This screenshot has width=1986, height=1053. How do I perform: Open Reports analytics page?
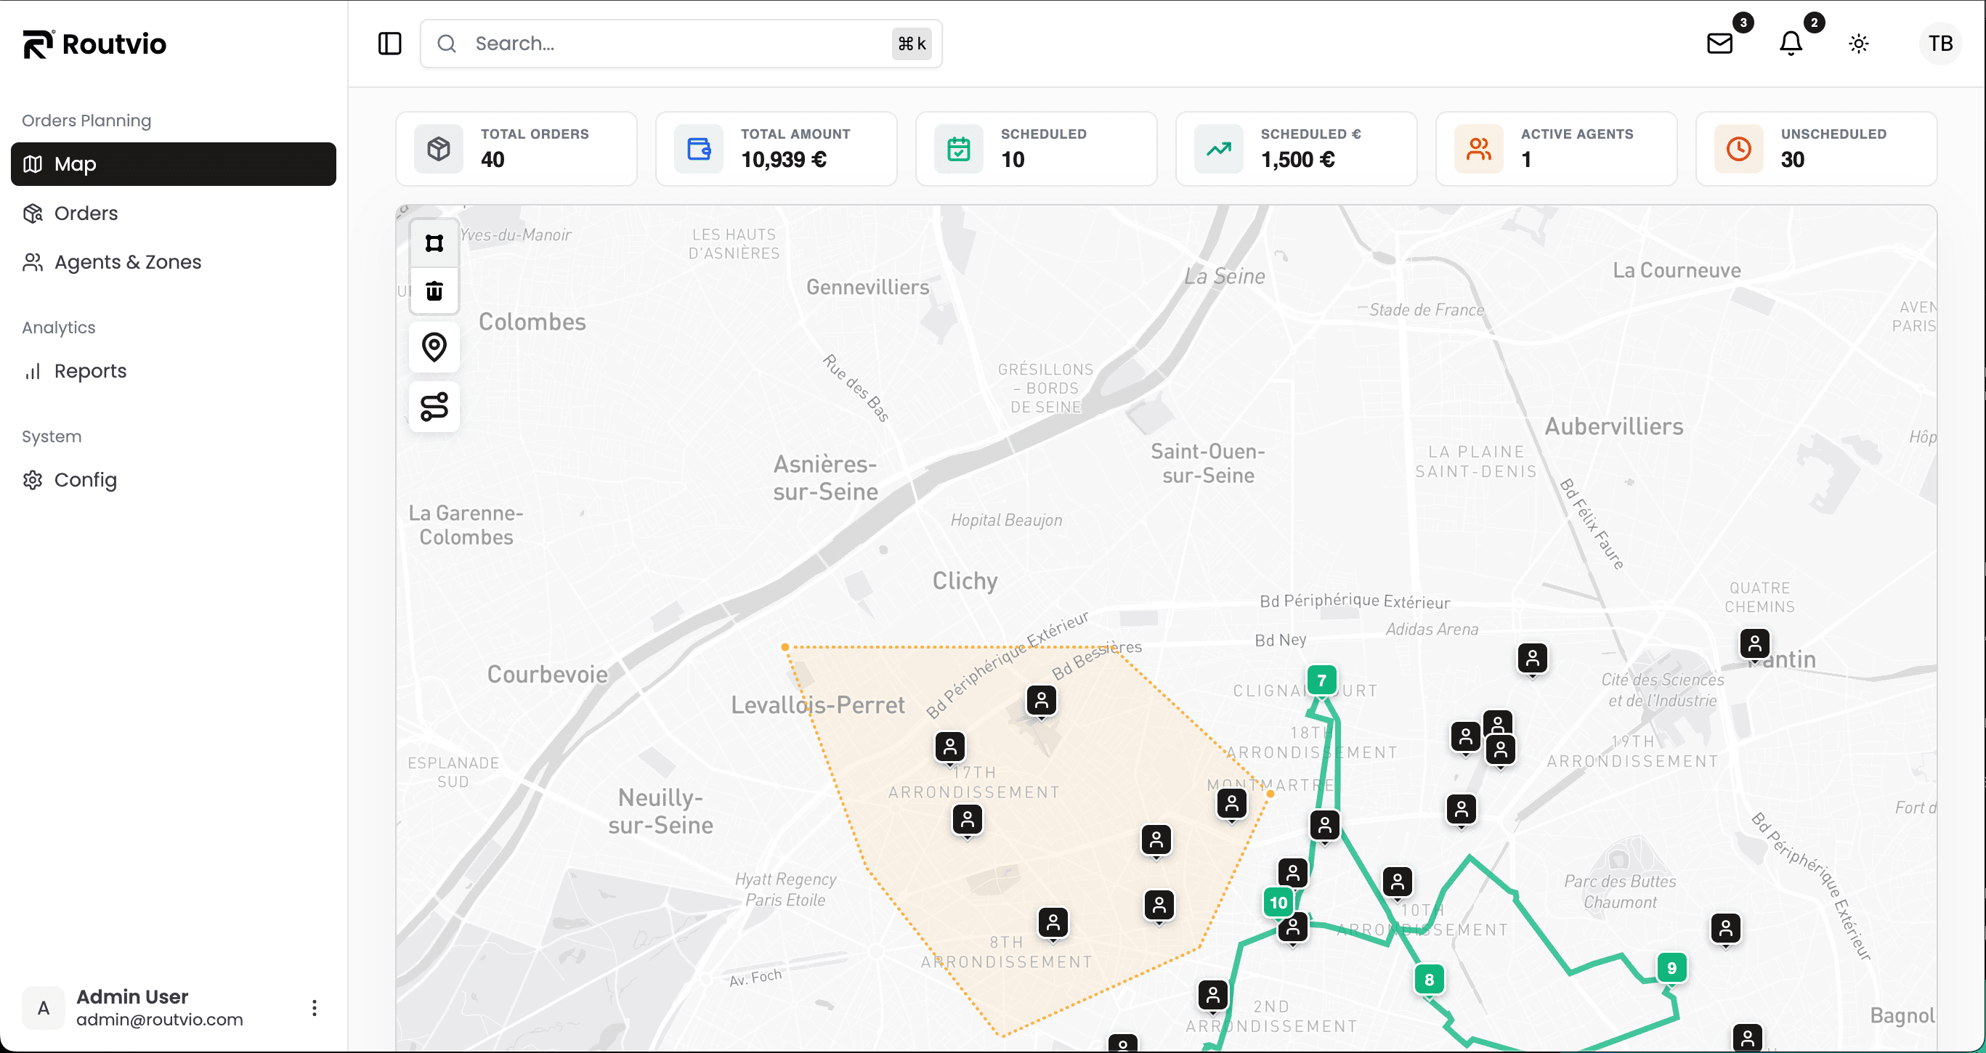click(x=174, y=371)
